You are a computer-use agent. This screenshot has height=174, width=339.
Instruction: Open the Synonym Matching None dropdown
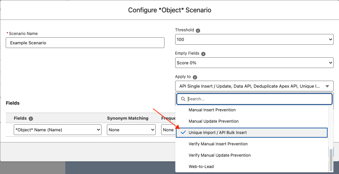(131, 130)
